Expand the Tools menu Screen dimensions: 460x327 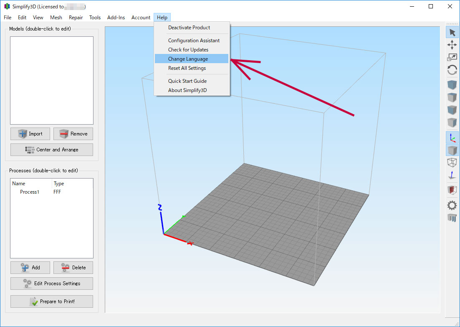pyautogui.click(x=95, y=18)
